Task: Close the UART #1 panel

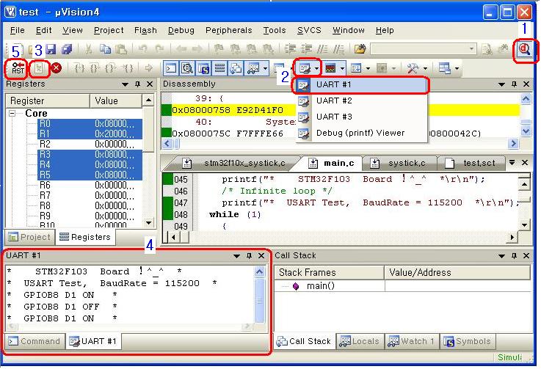Action: click(261, 256)
